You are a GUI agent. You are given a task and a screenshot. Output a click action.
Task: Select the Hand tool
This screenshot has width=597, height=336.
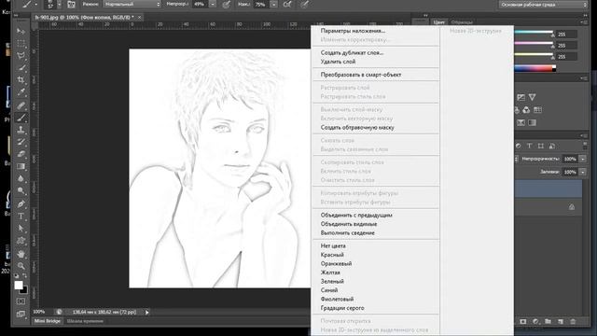[x=21, y=254]
